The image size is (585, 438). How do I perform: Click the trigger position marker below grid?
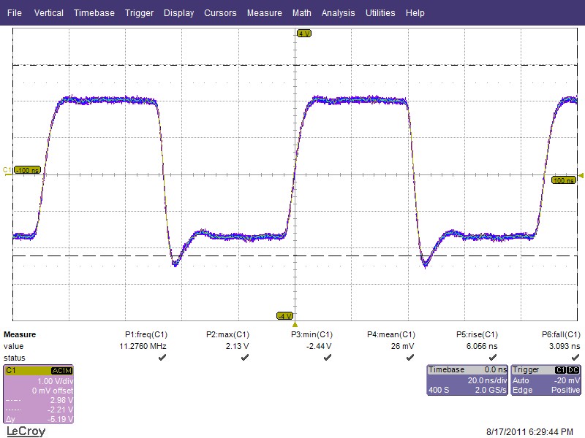[x=295, y=324]
